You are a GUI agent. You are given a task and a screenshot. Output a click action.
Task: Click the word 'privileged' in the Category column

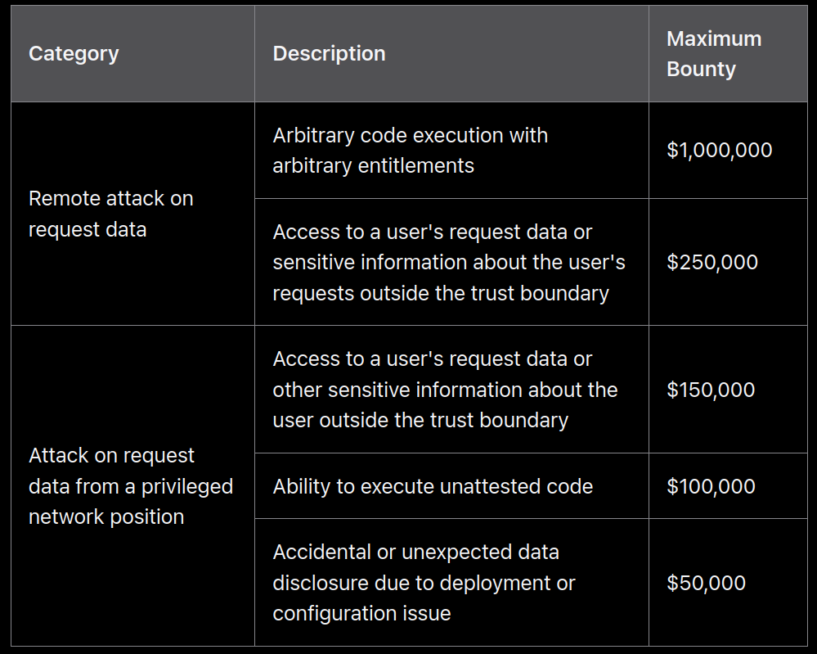click(x=187, y=486)
